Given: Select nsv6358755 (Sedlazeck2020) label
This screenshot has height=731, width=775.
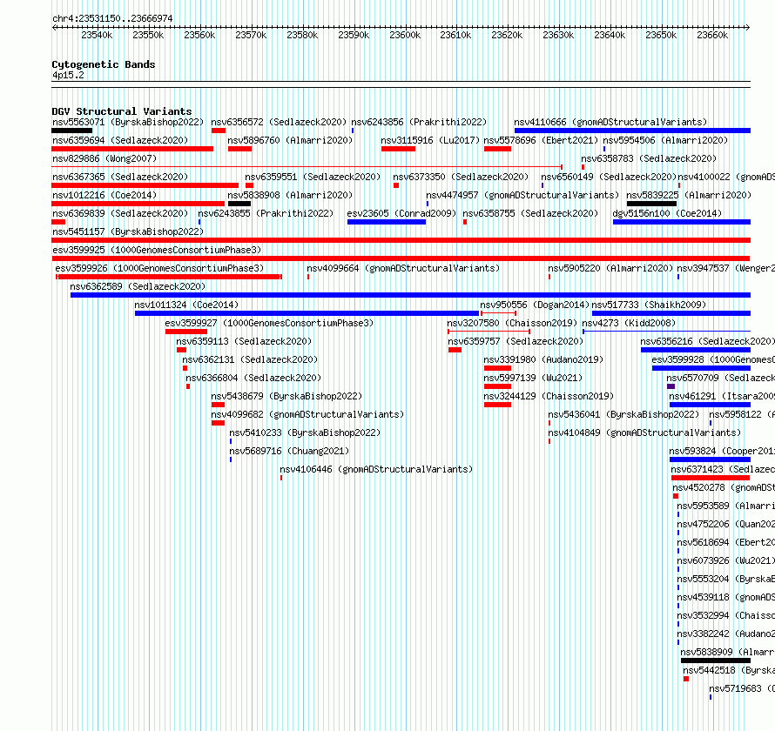Looking at the screenshot, I should [530, 213].
